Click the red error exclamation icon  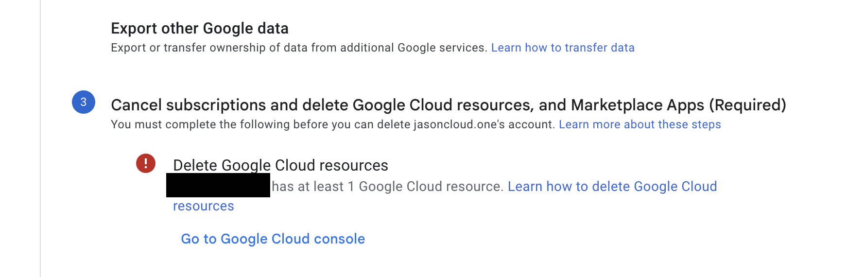[146, 163]
